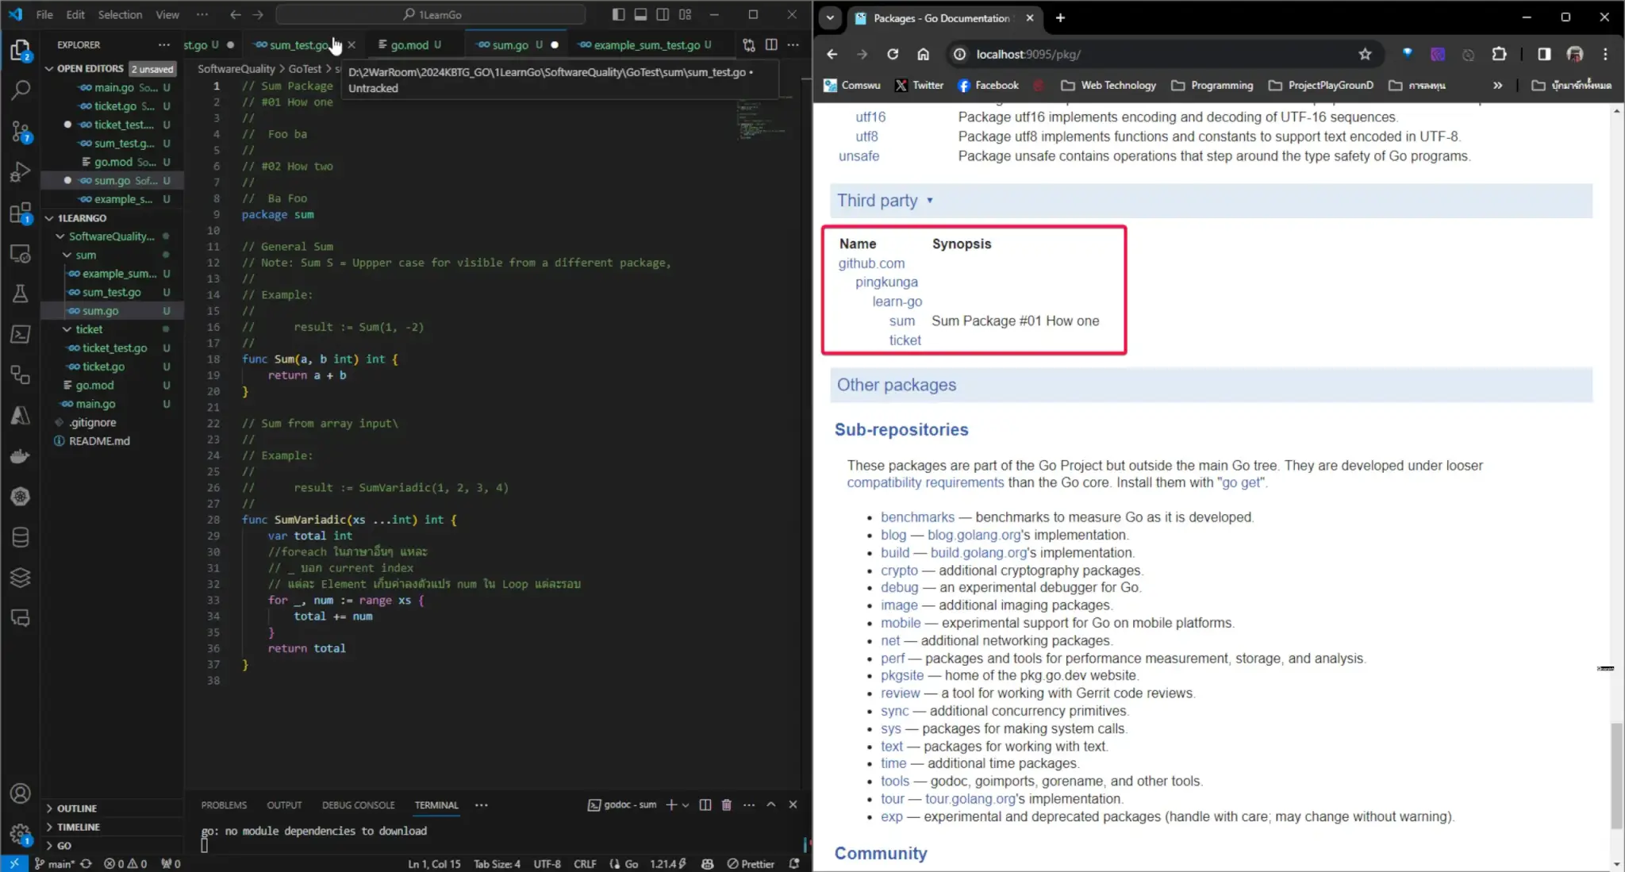Open the View menu
Screen dimensions: 1625x872
[167, 14]
